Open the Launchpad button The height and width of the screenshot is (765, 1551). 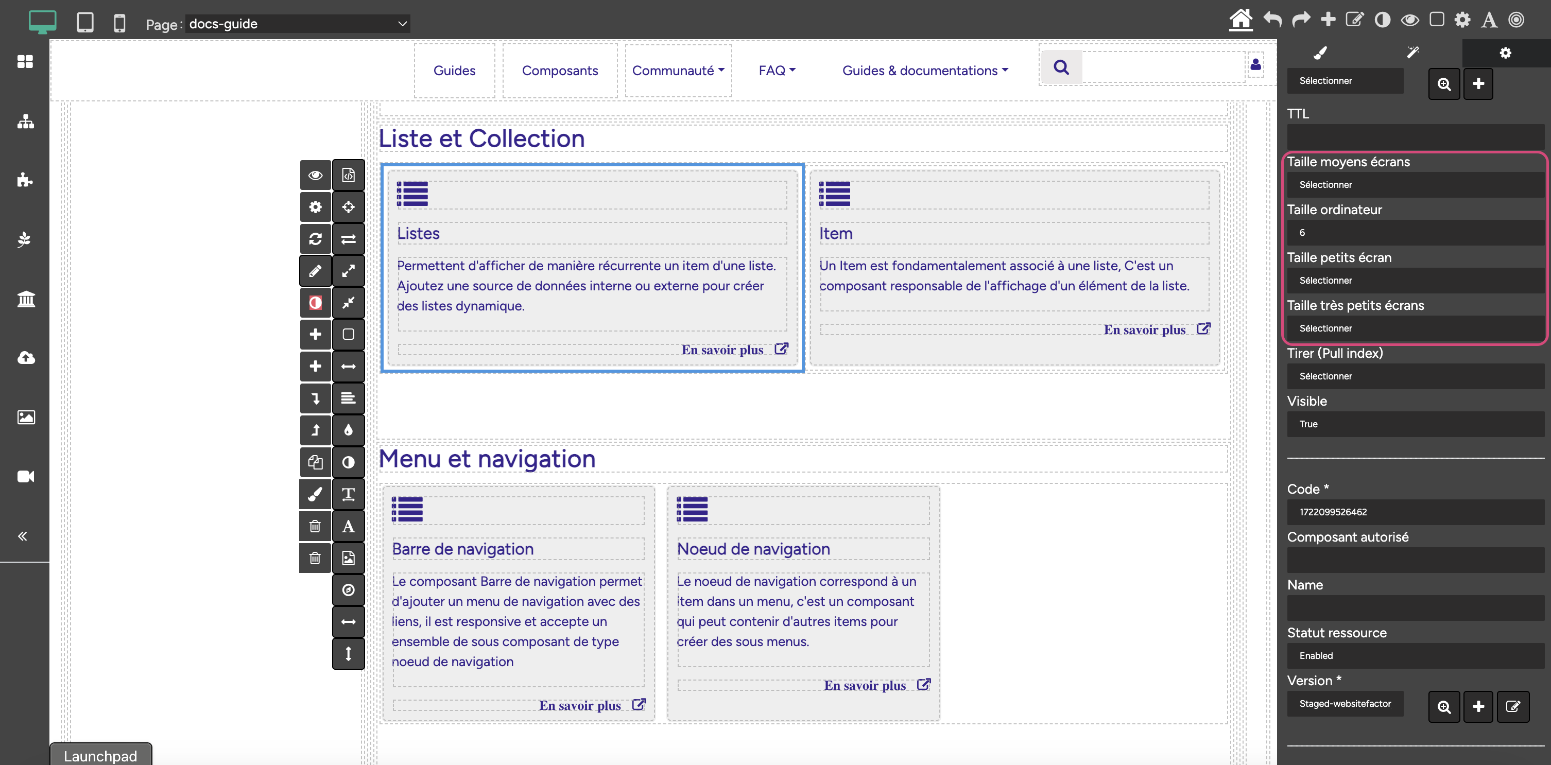(x=100, y=755)
